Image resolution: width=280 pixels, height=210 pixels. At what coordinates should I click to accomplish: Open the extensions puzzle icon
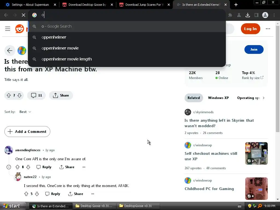[x=230, y=15]
